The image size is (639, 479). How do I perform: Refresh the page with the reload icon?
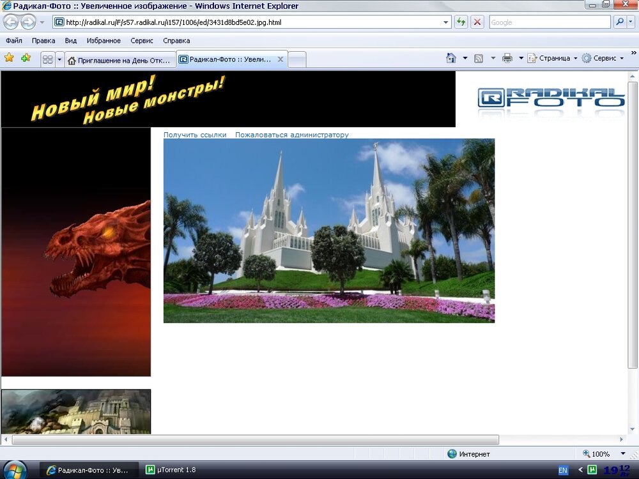(x=461, y=22)
